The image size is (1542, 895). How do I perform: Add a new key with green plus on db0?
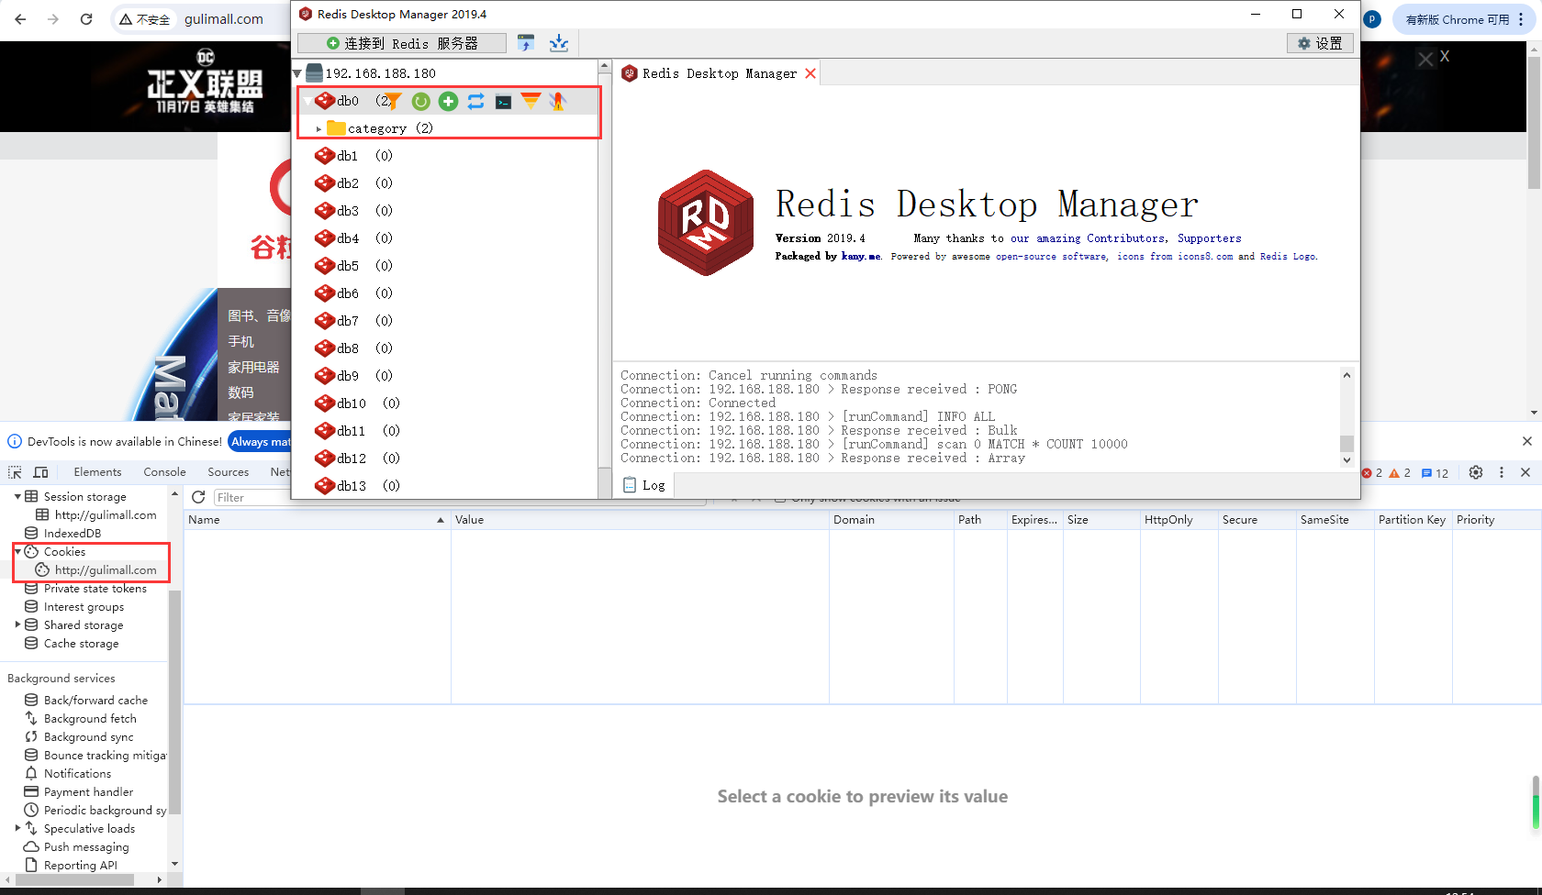448,101
